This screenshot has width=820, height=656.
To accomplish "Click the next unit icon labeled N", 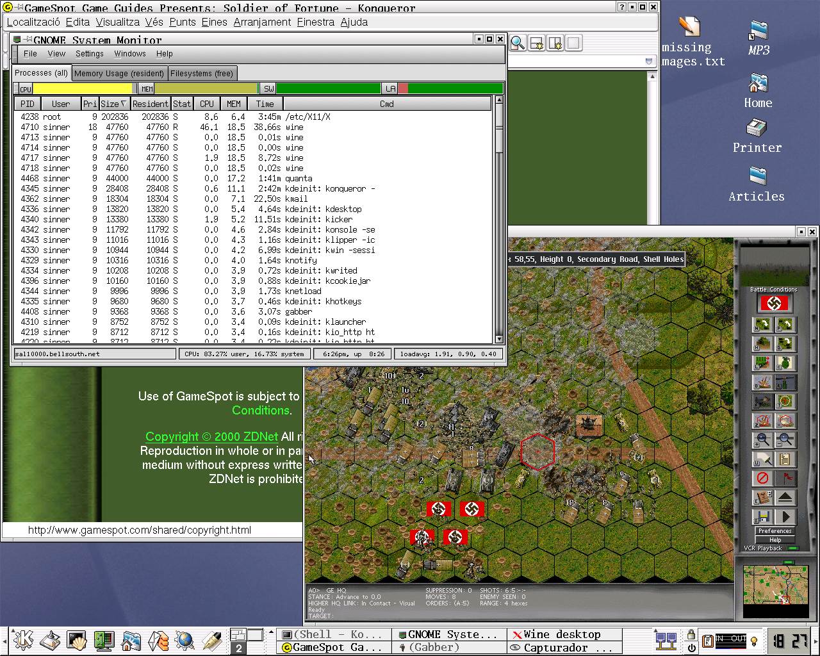I will tap(762, 325).
